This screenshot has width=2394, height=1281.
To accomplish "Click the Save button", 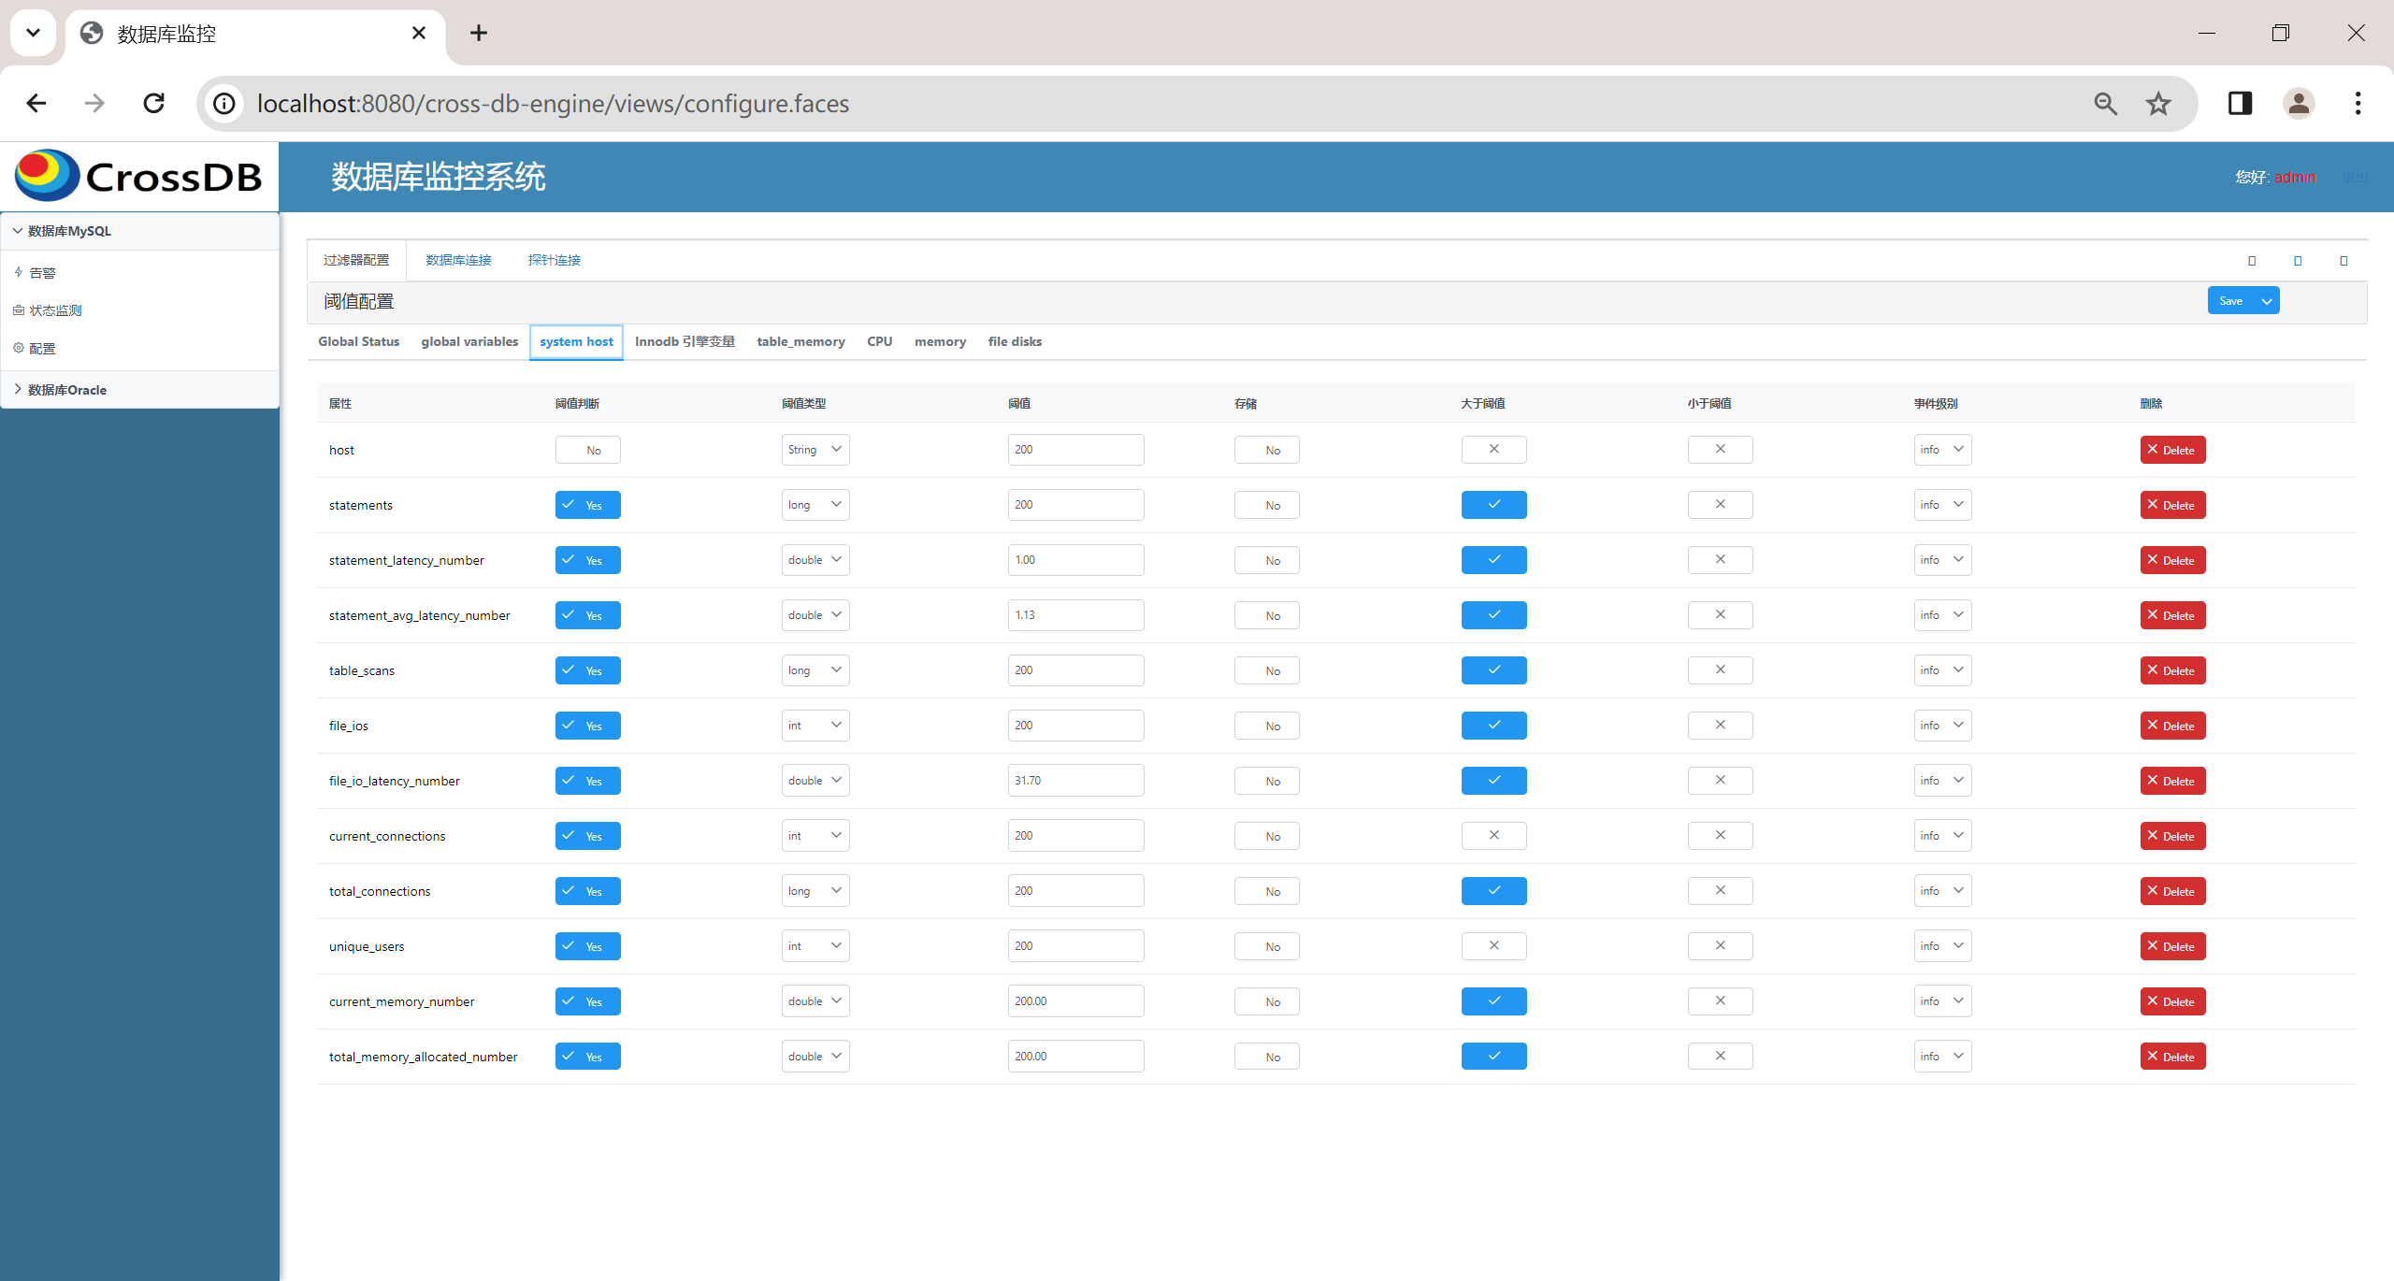I will [x=2230, y=301].
